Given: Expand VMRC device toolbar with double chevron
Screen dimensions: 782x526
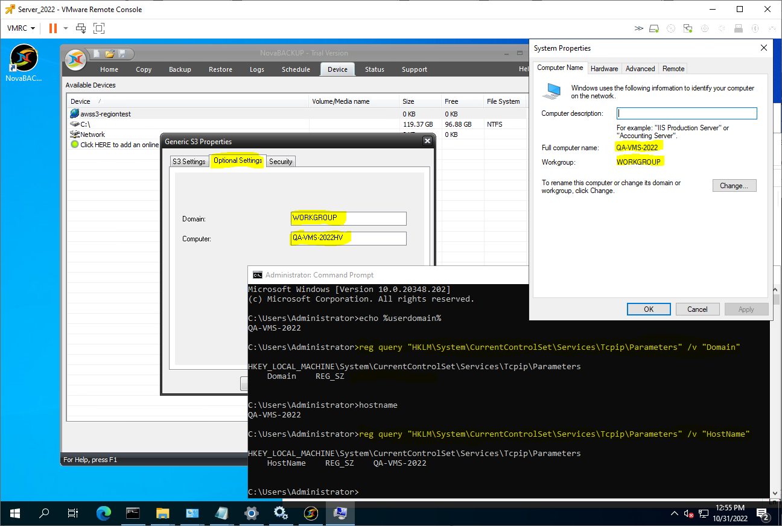Looking at the screenshot, I should pos(639,28).
